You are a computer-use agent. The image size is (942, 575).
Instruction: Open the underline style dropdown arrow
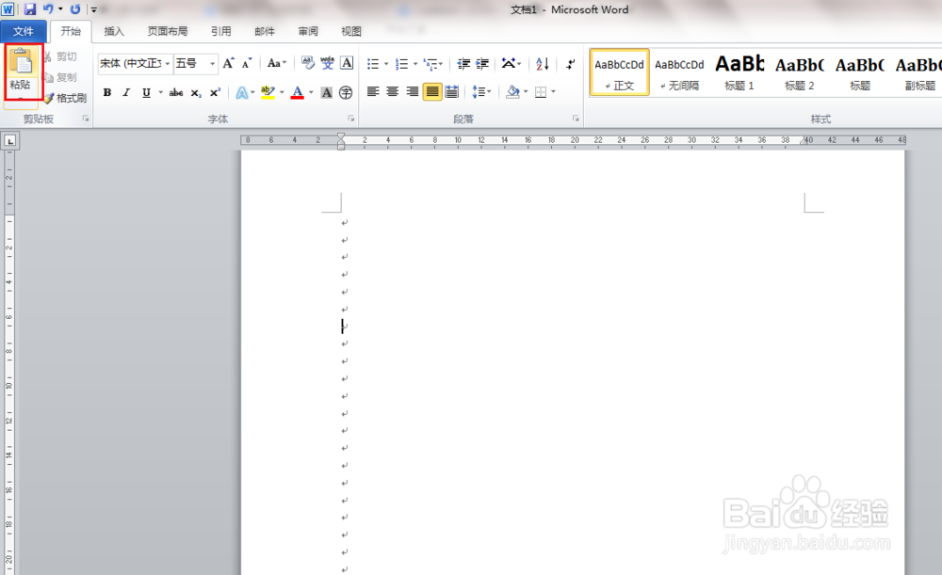(160, 92)
